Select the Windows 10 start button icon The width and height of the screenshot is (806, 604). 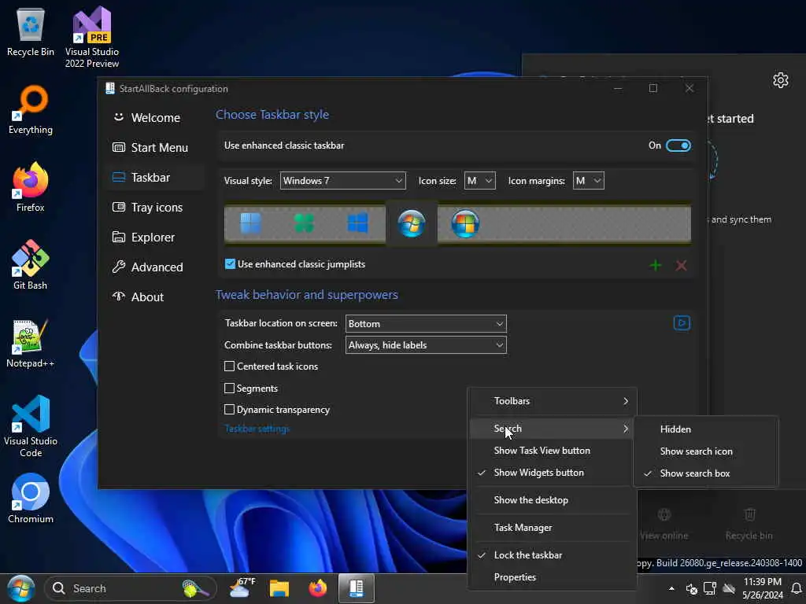coord(358,223)
